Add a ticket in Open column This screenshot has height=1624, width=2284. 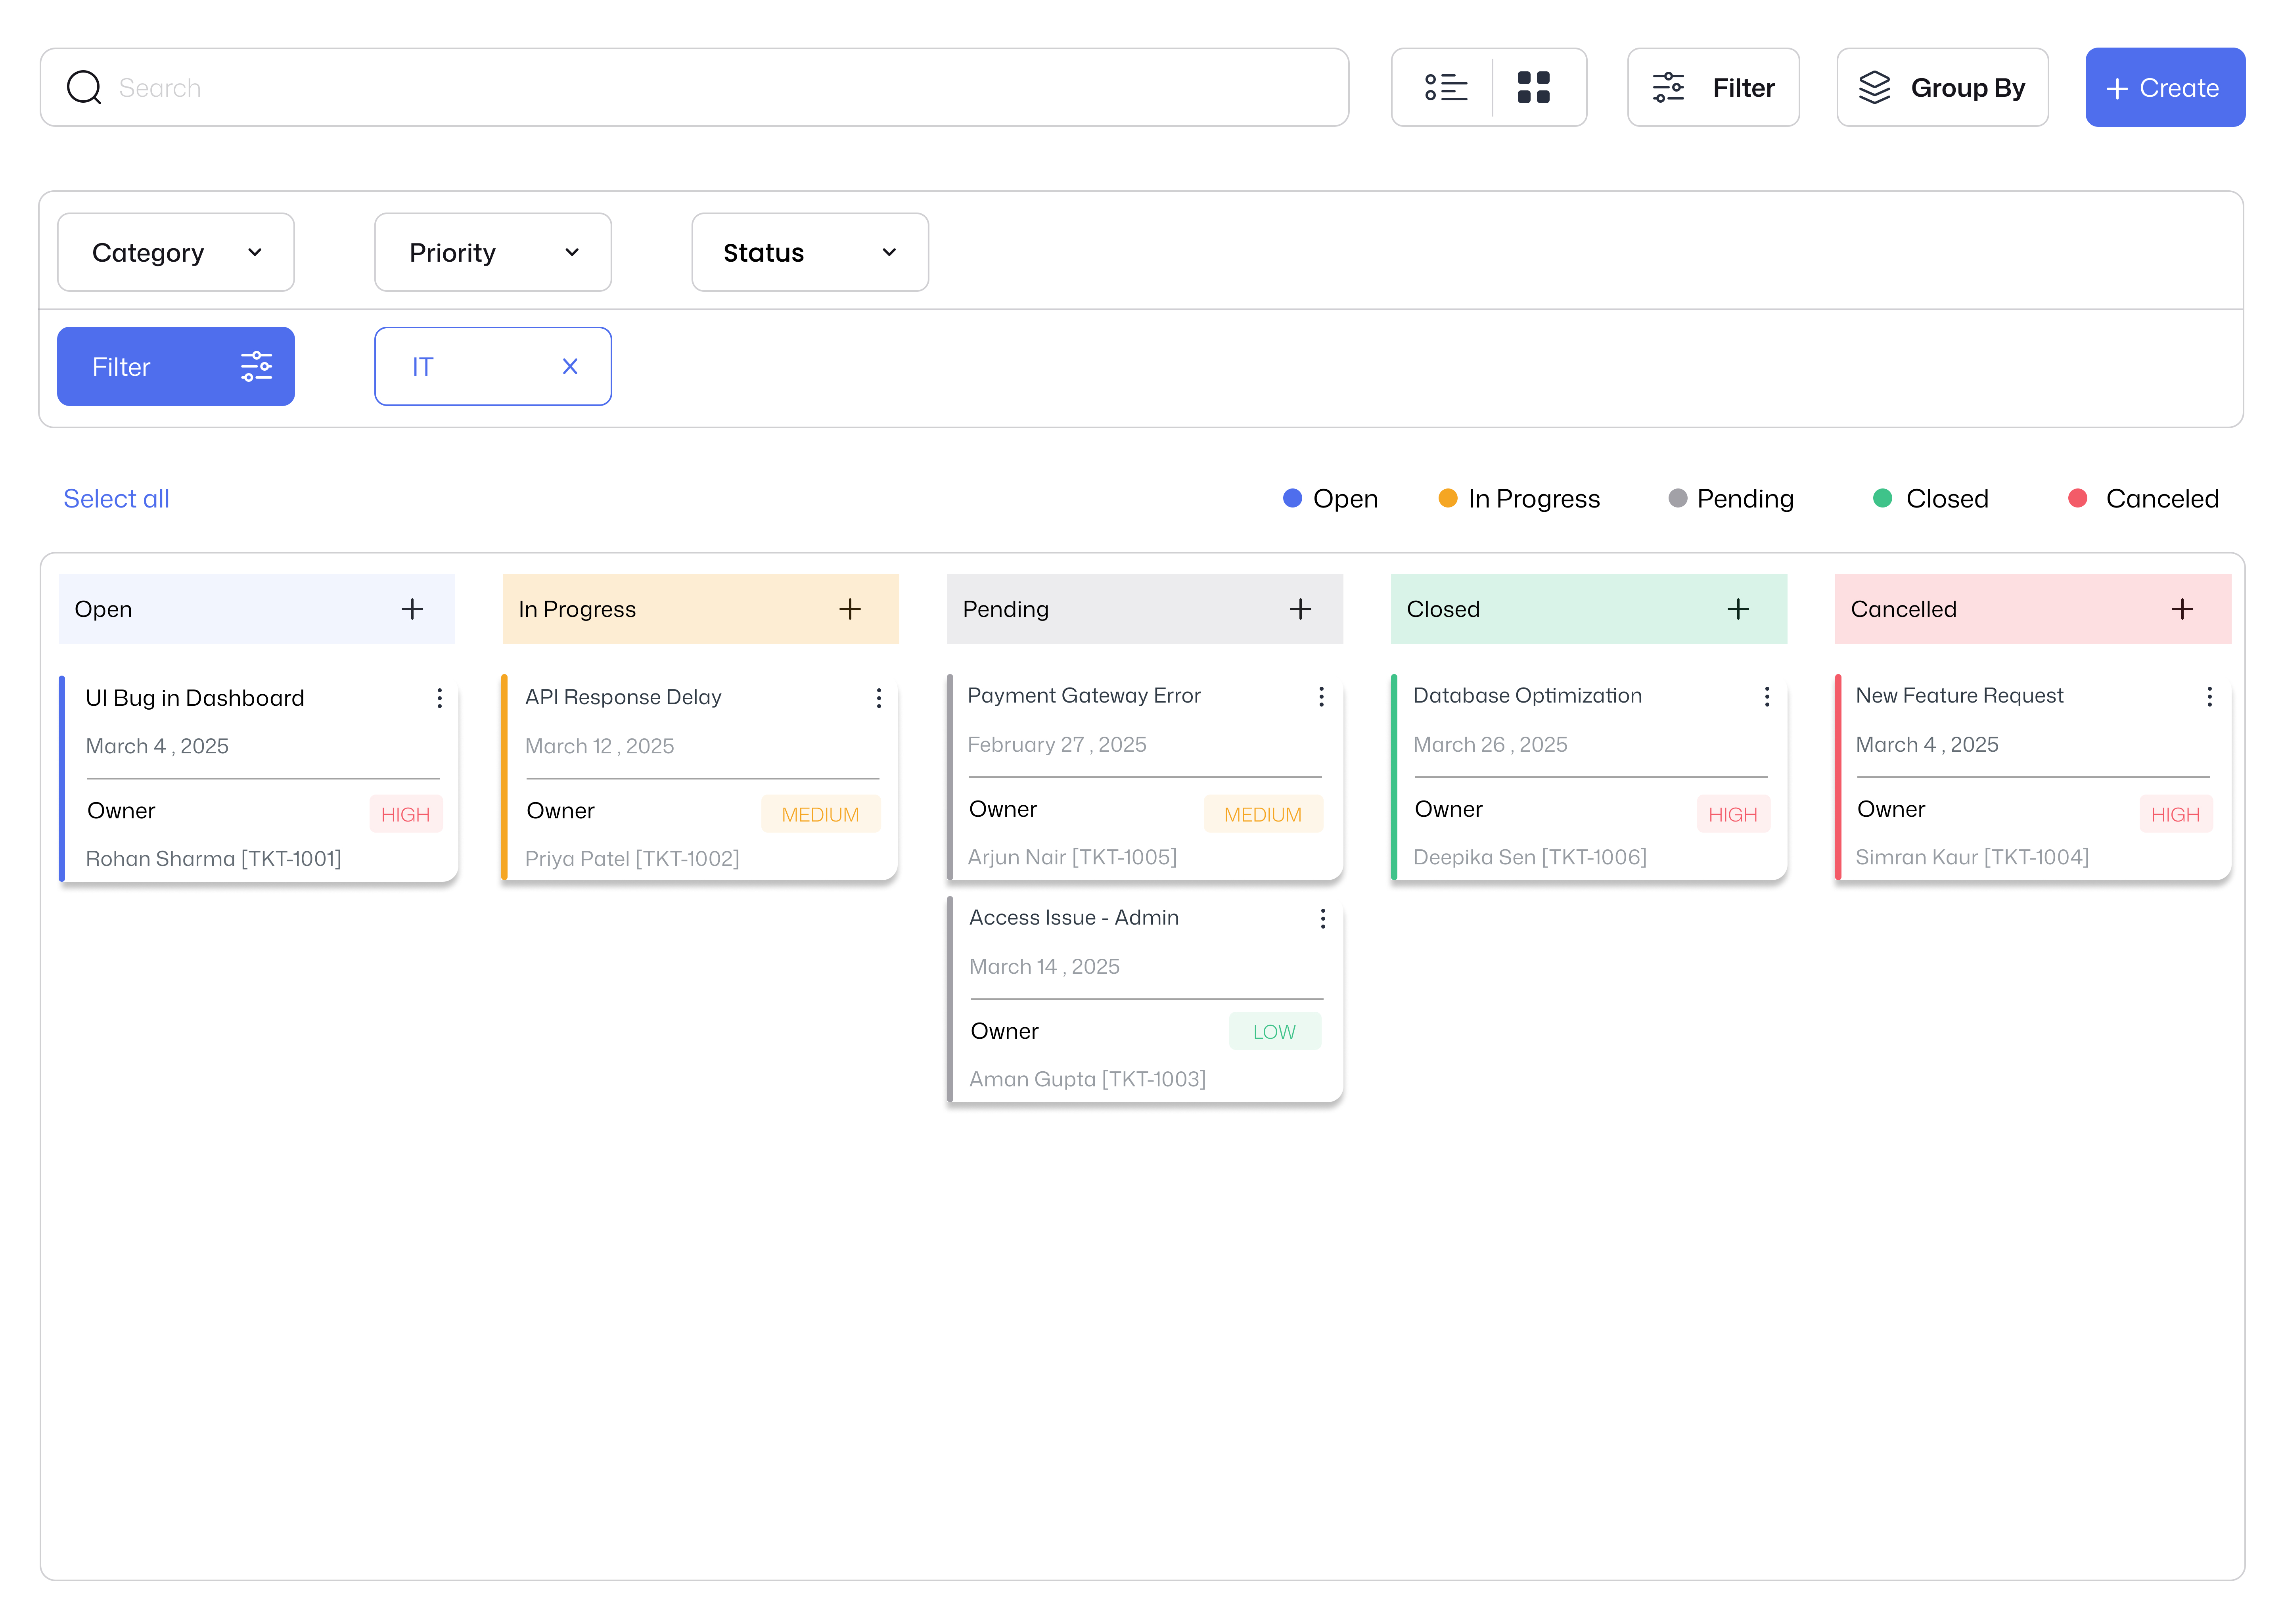point(412,609)
